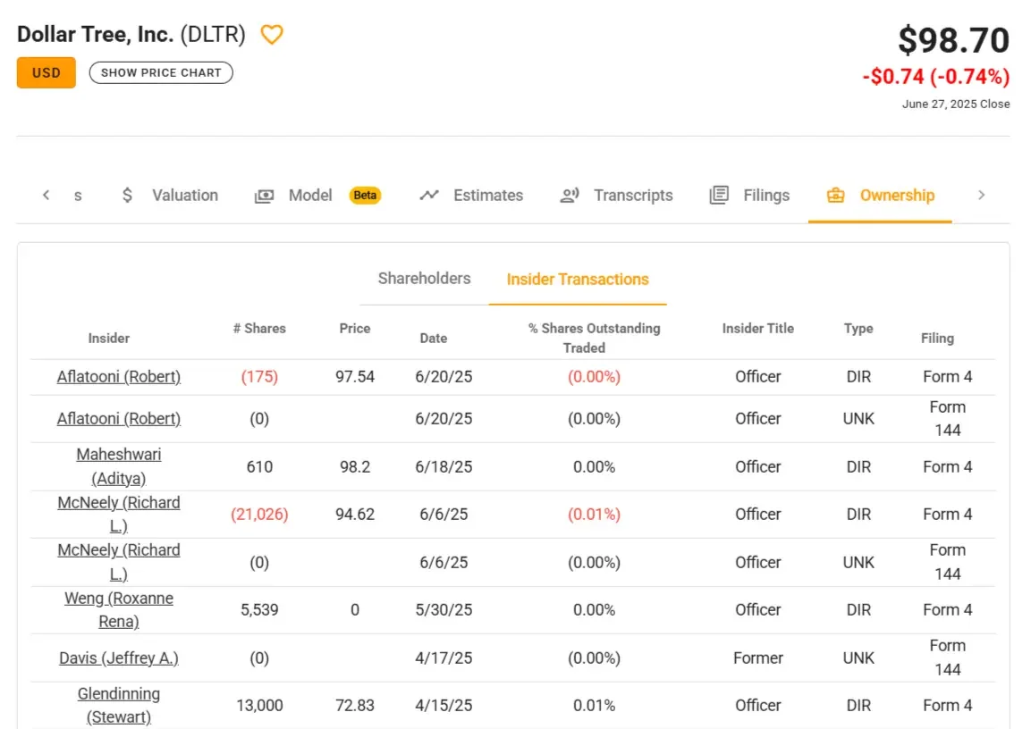1031x729 pixels.
Task: Click the 4/17/25 date cell
Action: click(444, 658)
